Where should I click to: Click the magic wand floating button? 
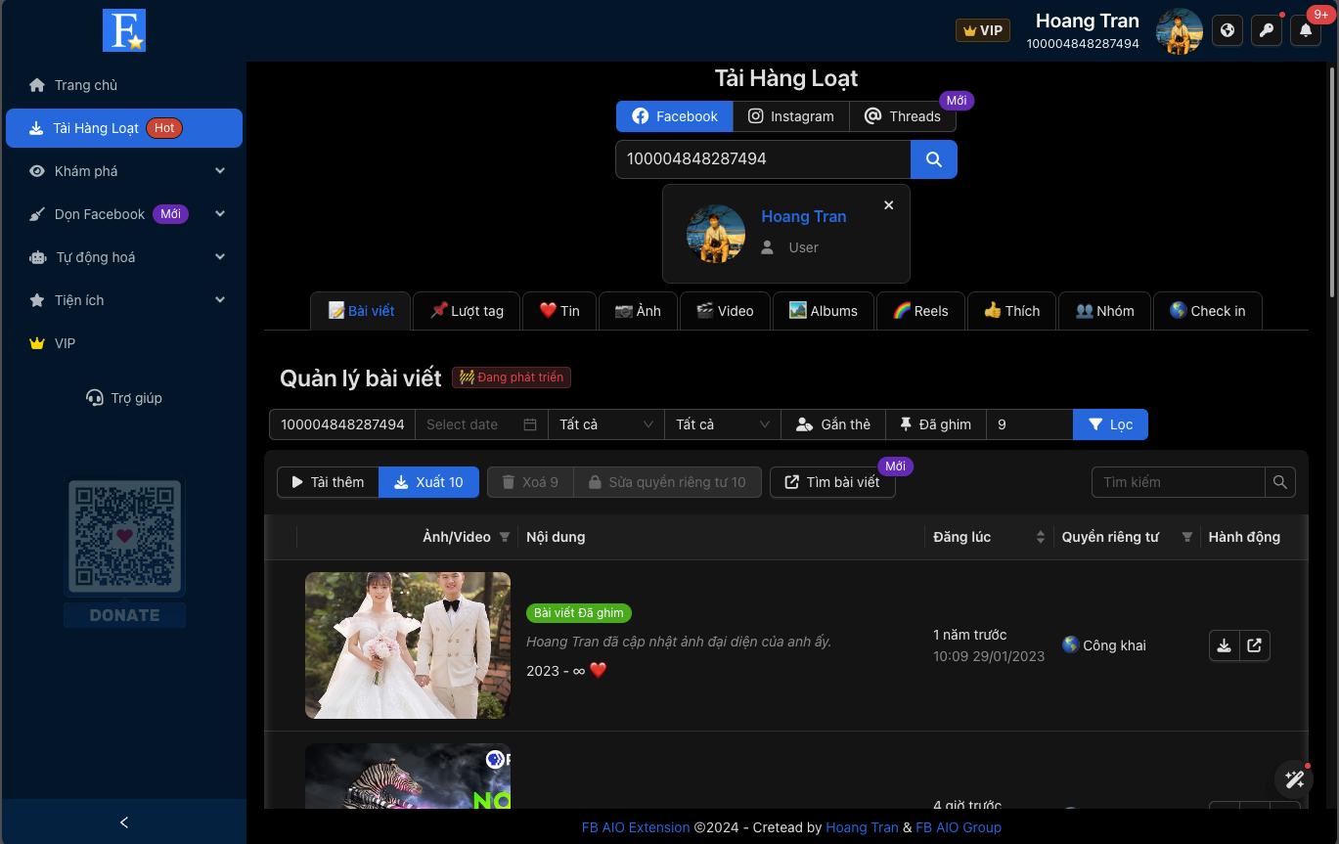coord(1294,779)
